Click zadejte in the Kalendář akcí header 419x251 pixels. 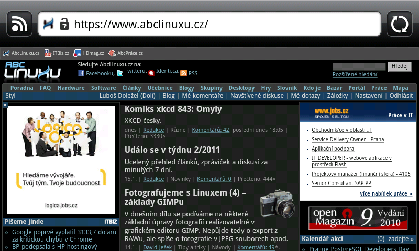[x=401, y=239]
